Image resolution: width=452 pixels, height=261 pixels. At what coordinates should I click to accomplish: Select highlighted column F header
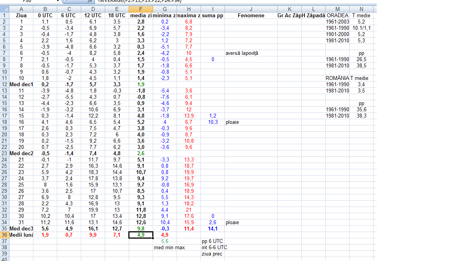pos(141,9)
